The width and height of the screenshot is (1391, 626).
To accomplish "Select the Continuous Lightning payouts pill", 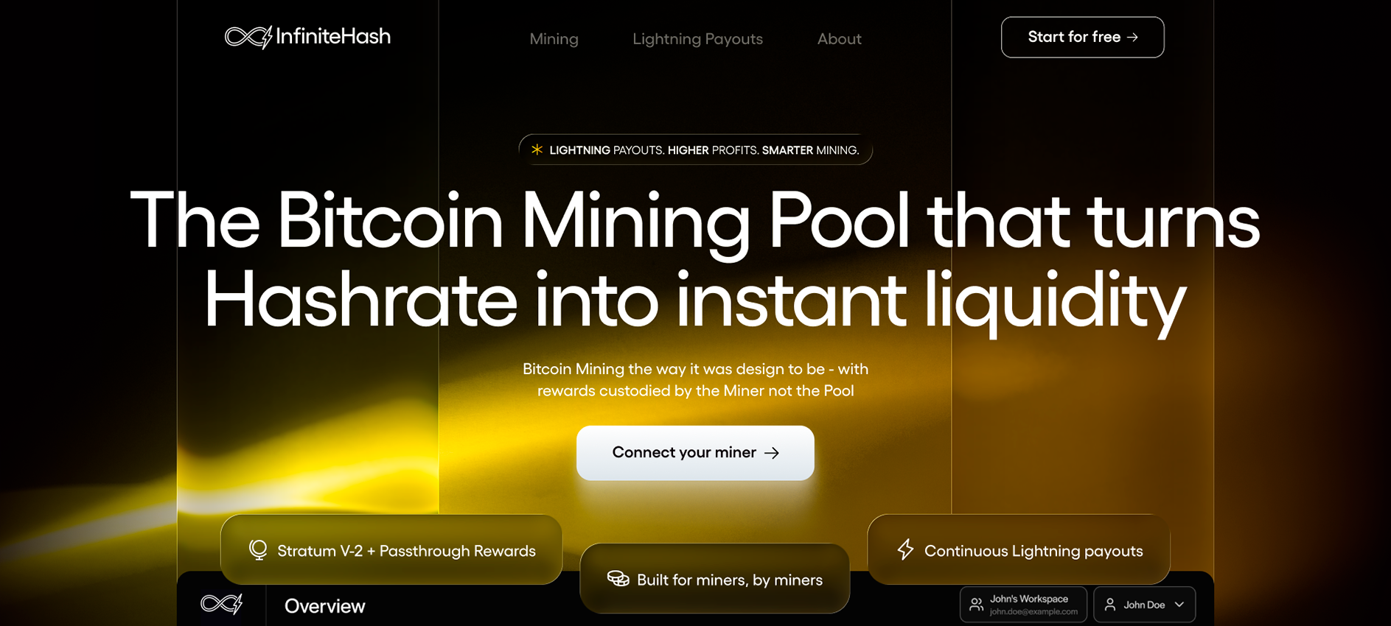I will click(x=1019, y=550).
